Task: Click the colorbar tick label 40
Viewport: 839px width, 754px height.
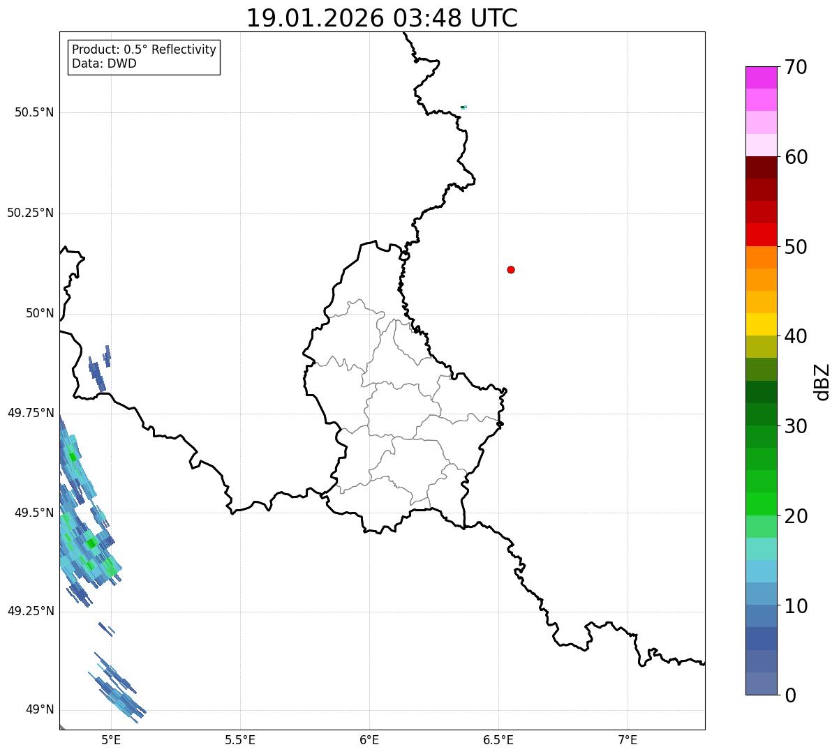Action: 796,336
